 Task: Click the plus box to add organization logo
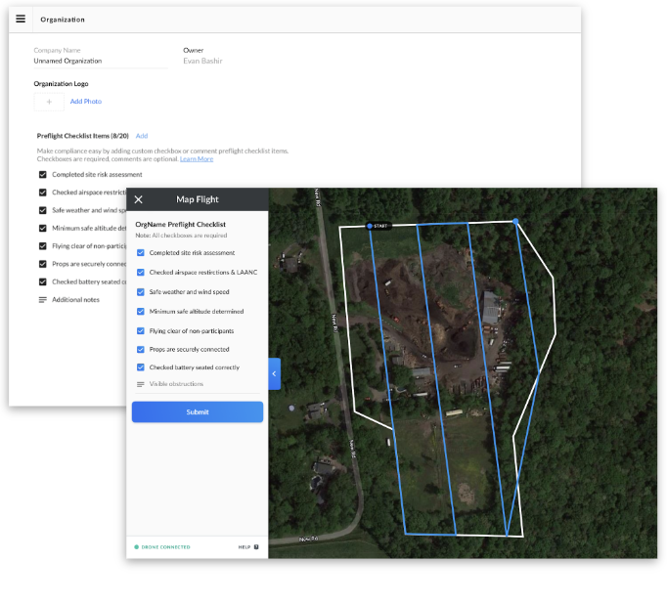pos(49,102)
